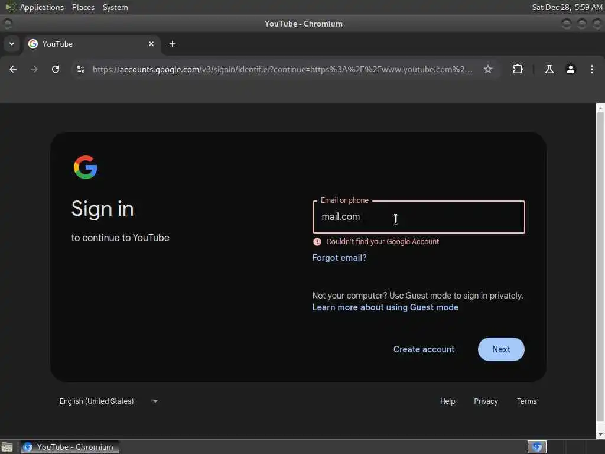The width and height of the screenshot is (605, 454).
Task: Click the Next button
Action: 501,349
